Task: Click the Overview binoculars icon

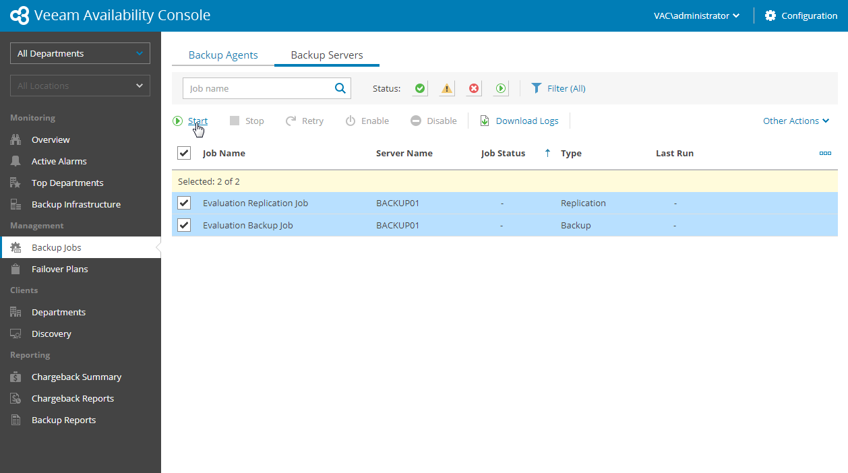Action: coord(16,139)
